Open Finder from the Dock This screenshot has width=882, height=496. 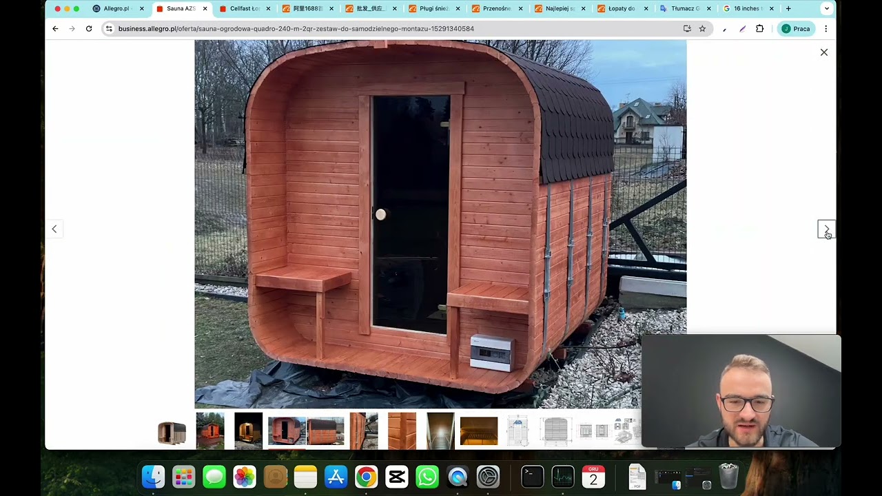coord(153,477)
